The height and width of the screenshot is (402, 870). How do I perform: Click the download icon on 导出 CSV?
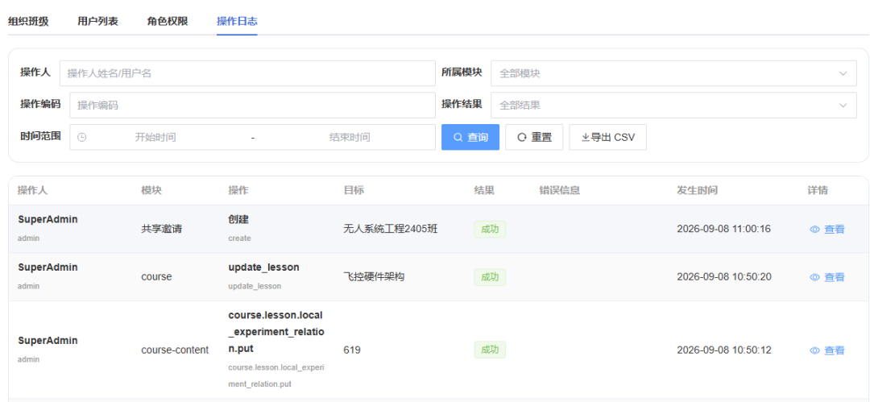pyautogui.click(x=586, y=137)
